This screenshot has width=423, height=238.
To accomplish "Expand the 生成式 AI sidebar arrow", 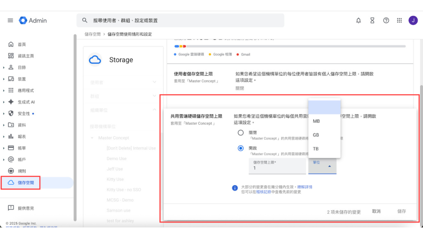I will click(x=3, y=102).
